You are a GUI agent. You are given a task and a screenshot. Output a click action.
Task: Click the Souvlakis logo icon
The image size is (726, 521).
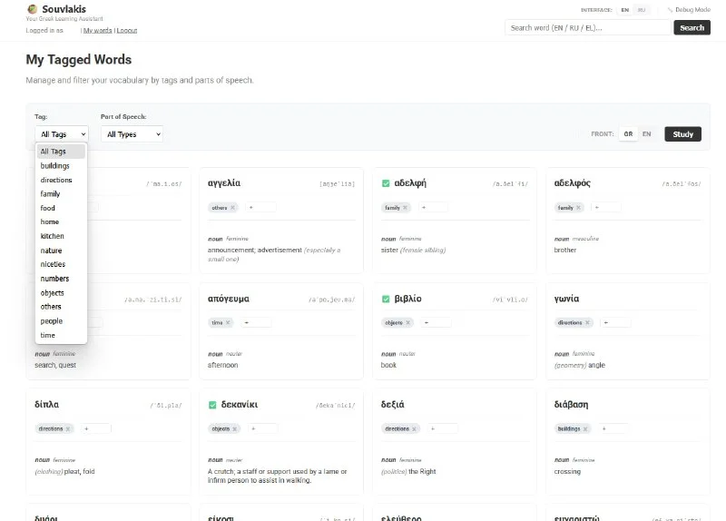(x=33, y=9)
